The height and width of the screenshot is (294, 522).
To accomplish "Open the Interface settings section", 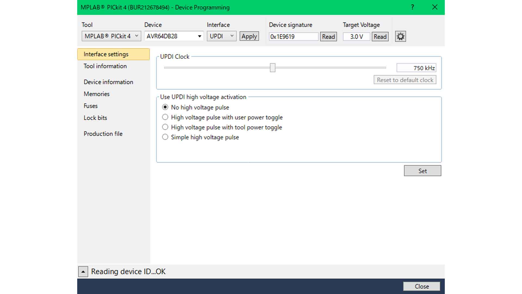I will [113, 54].
